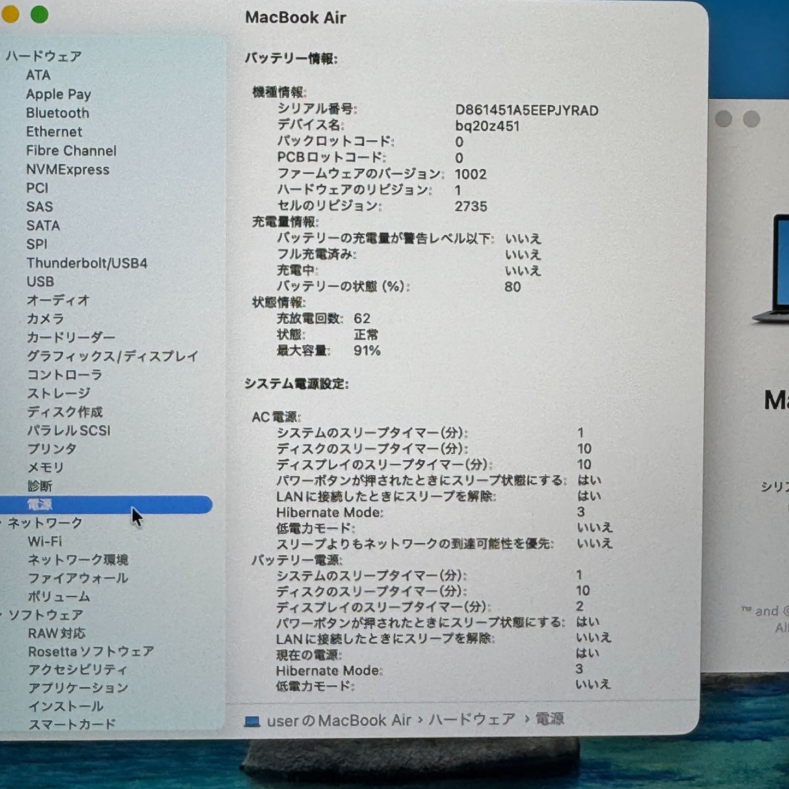The height and width of the screenshot is (789, 789).
Task: Click the device name bq20z451
Action: click(x=487, y=126)
